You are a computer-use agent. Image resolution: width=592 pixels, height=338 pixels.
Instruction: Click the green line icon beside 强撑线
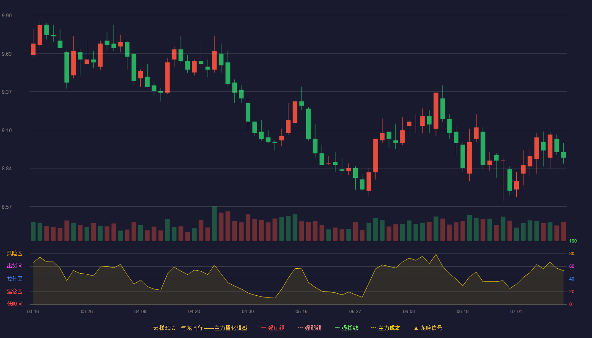(337, 328)
